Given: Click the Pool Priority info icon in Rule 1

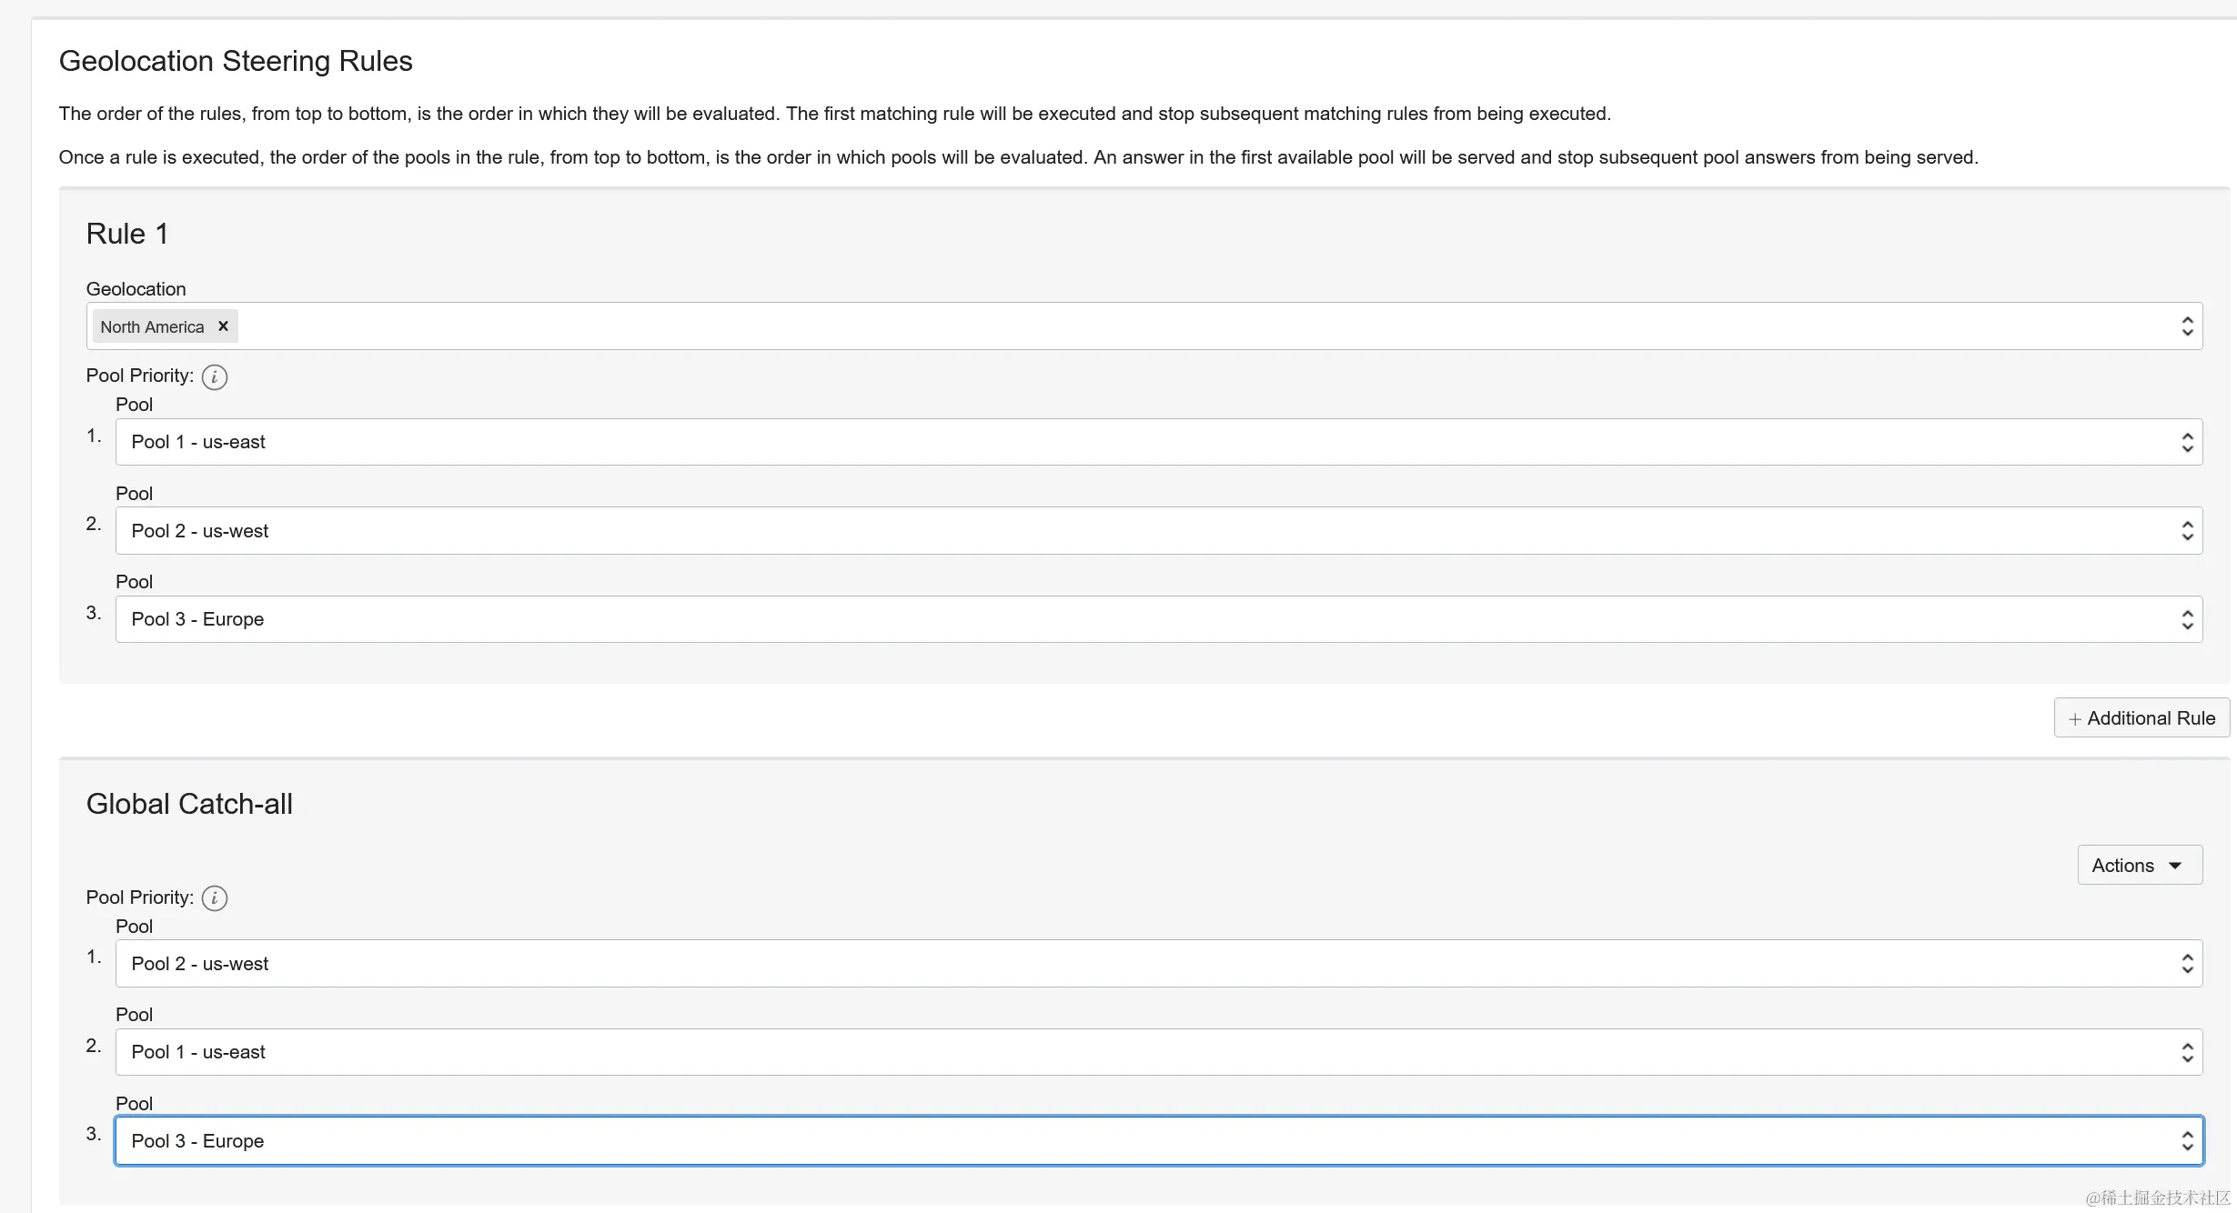Looking at the screenshot, I should point(214,376).
